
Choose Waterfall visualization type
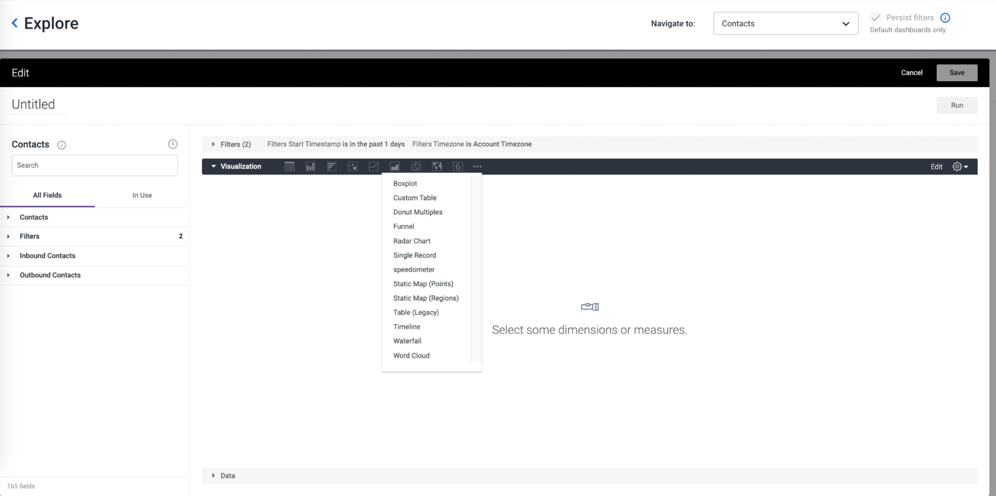(407, 341)
